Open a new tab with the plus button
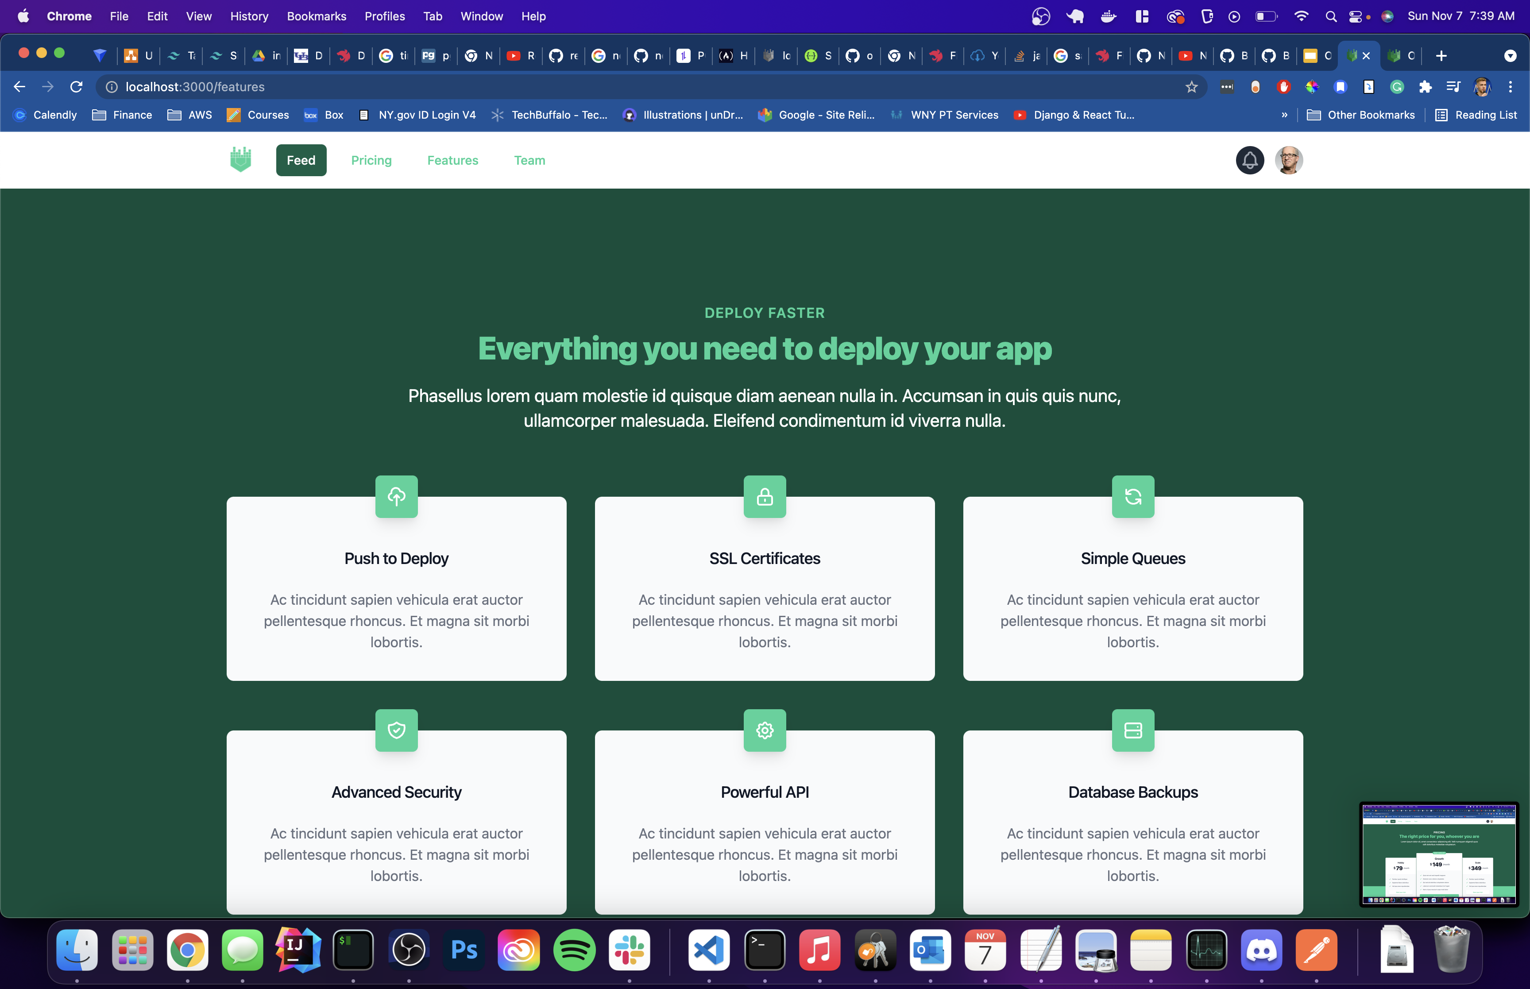Viewport: 1530px width, 989px height. [1441, 56]
